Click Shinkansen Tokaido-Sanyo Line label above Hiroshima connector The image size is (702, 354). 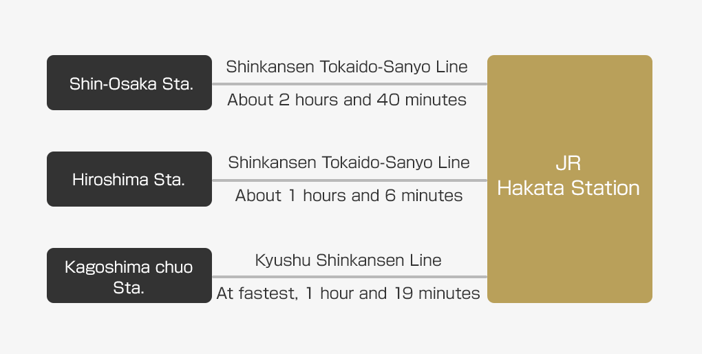click(x=349, y=163)
